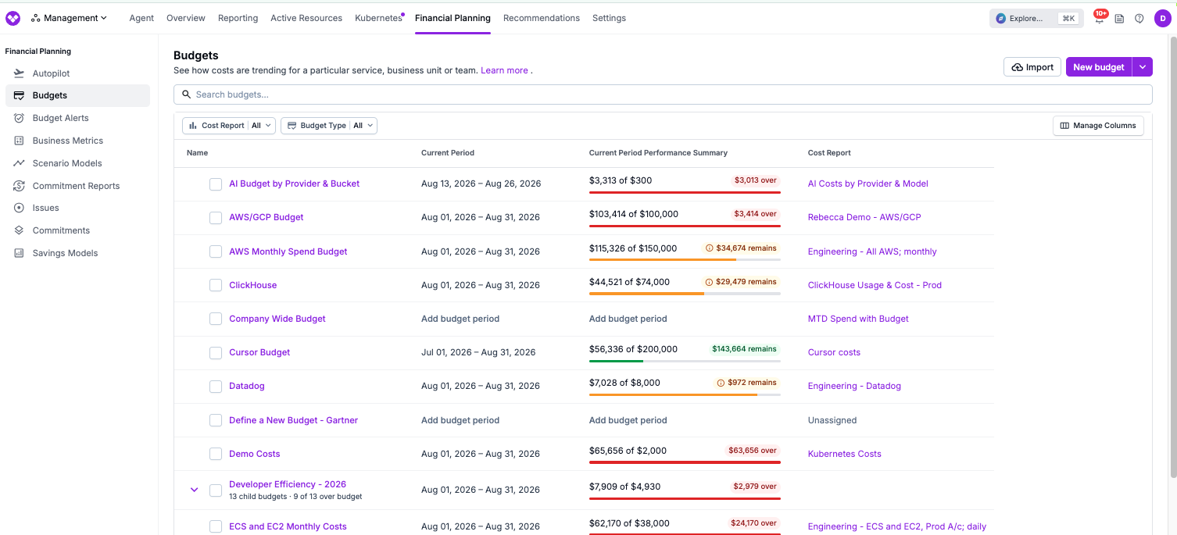1177x535 pixels.
Task: Expand the New budget dropdown arrow
Action: [1143, 67]
